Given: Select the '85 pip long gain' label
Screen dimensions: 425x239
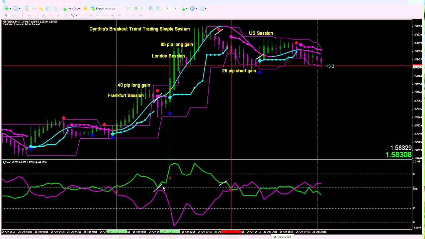Looking at the screenshot, I should (177, 44).
